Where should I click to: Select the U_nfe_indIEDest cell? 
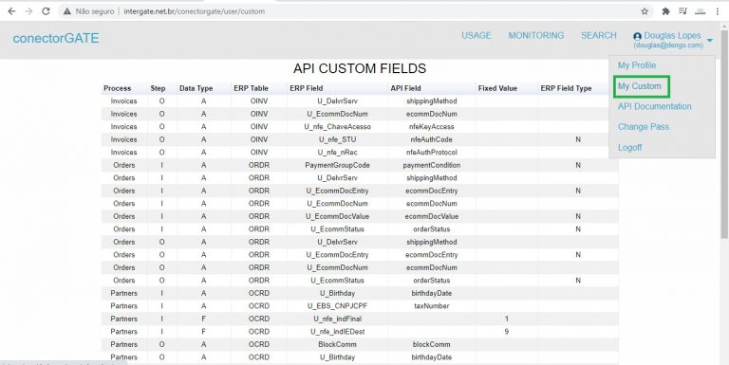click(x=338, y=332)
